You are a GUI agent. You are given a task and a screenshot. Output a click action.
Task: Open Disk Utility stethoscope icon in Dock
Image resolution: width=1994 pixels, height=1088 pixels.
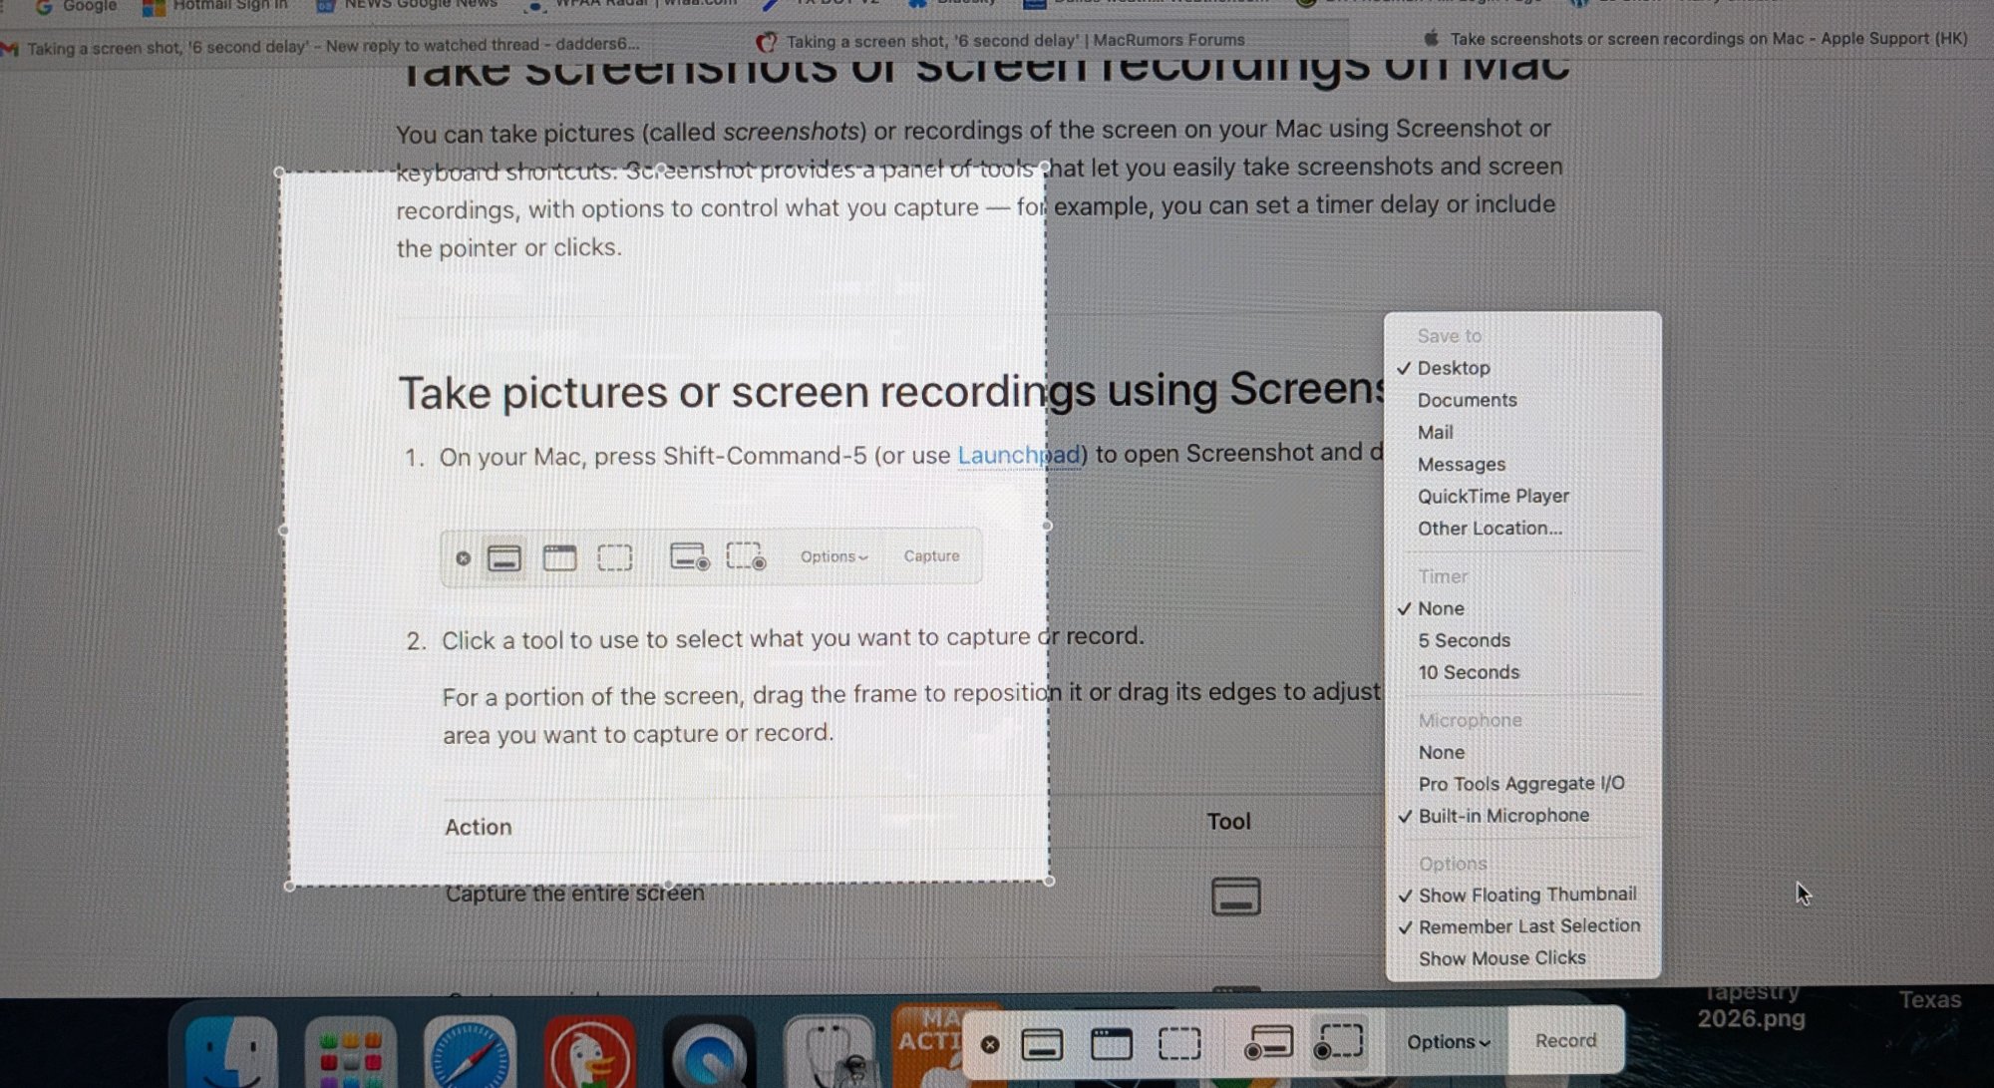[x=830, y=1053]
